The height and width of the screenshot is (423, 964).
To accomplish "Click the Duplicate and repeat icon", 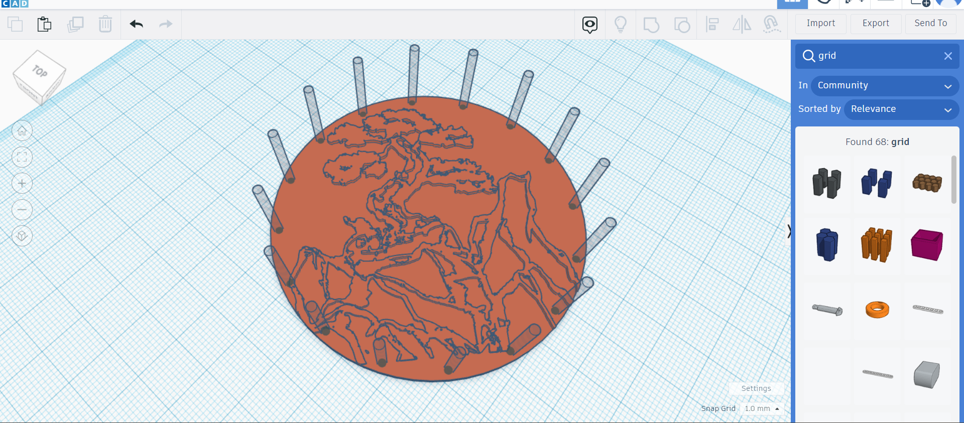I will coord(75,24).
